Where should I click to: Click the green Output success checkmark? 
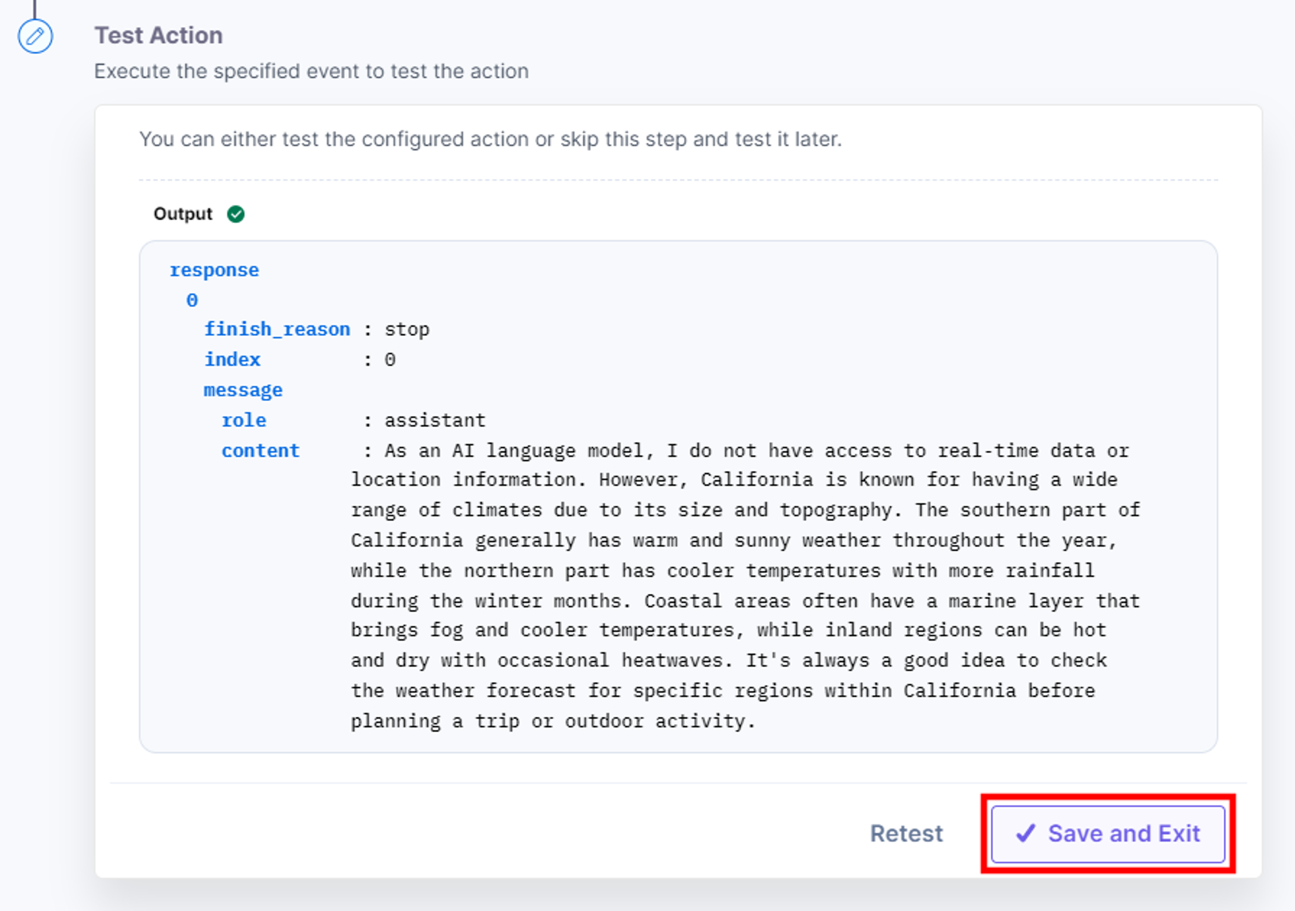point(236,214)
